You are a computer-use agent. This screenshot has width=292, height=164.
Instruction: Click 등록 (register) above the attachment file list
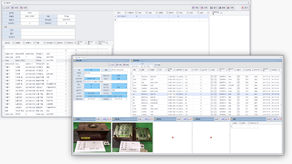222,8
